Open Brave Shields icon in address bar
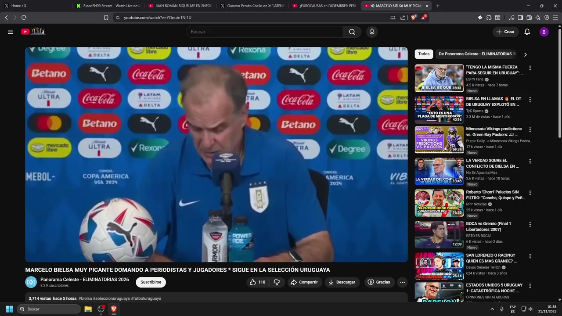Screen dimensions: 562x316 click(x=413, y=18)
